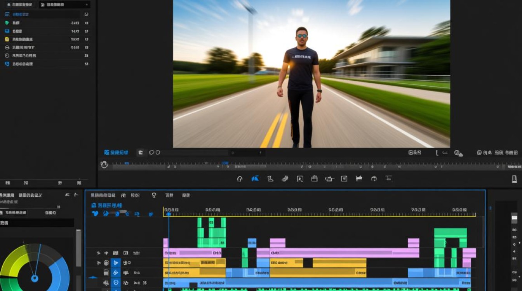522x291 pixels.
Task: Click the T-shaped icon ending the playback toolbar
Action: click(388, 178)
